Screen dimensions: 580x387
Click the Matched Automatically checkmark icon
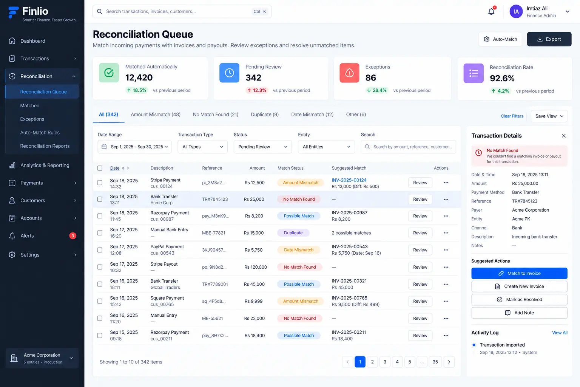[x=109, y=73]
